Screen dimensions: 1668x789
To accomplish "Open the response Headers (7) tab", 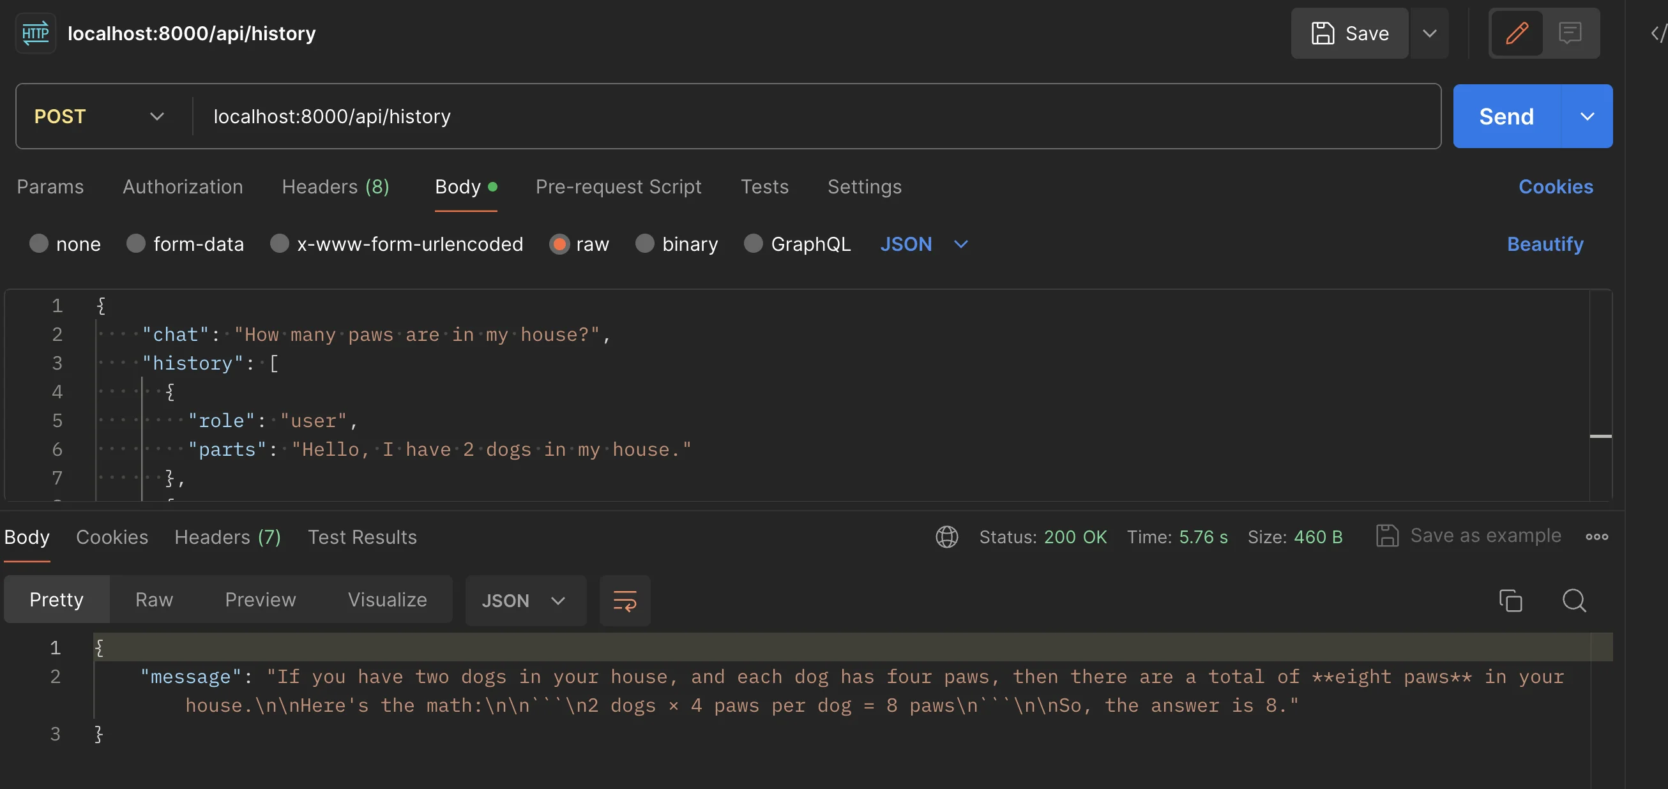I will tap(228, 537).
